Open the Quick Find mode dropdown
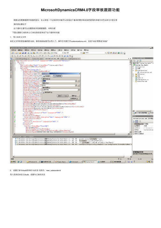 [52, 76]
